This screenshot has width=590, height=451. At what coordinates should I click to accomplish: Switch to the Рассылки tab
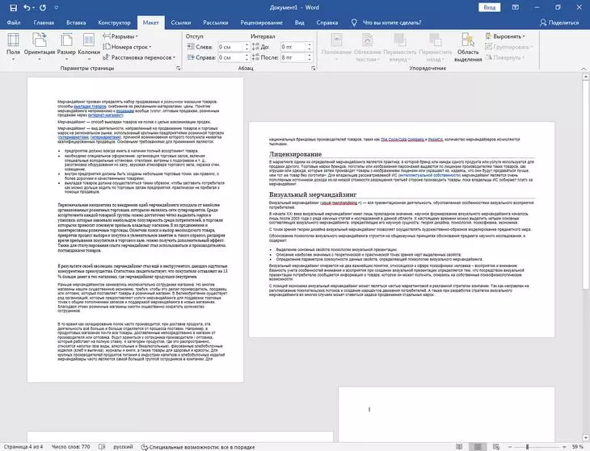coord(216,23)
